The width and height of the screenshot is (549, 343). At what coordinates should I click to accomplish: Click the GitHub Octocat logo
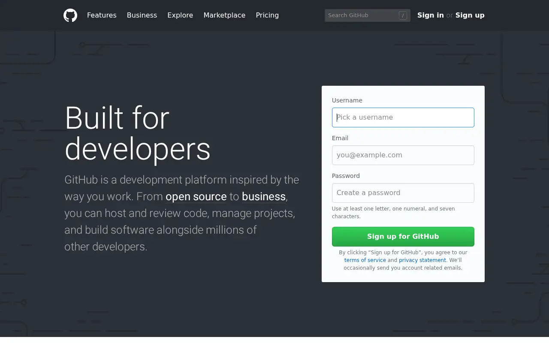(70, 15)
